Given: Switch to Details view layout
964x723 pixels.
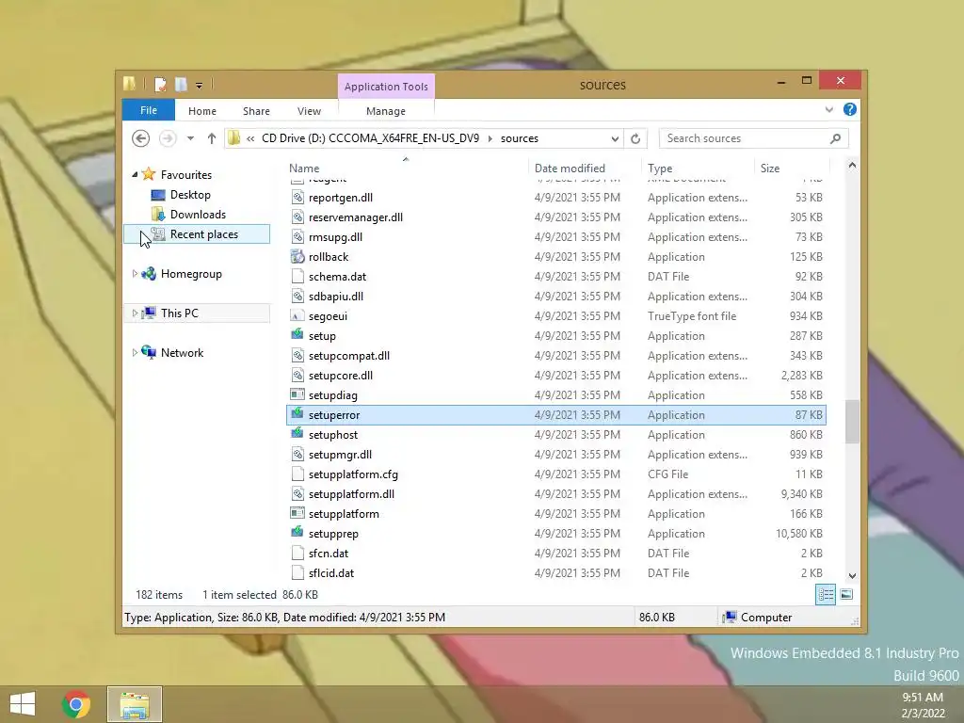Looking at the screenshot, I should point(826,595).
